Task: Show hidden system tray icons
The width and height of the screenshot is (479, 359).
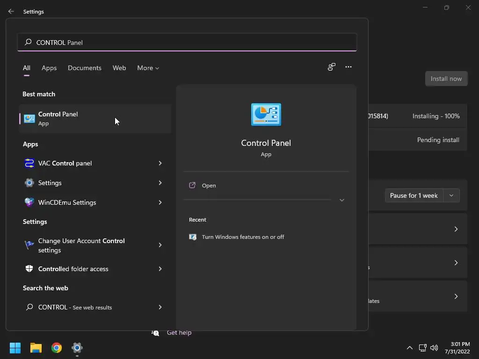Action: 410,348
